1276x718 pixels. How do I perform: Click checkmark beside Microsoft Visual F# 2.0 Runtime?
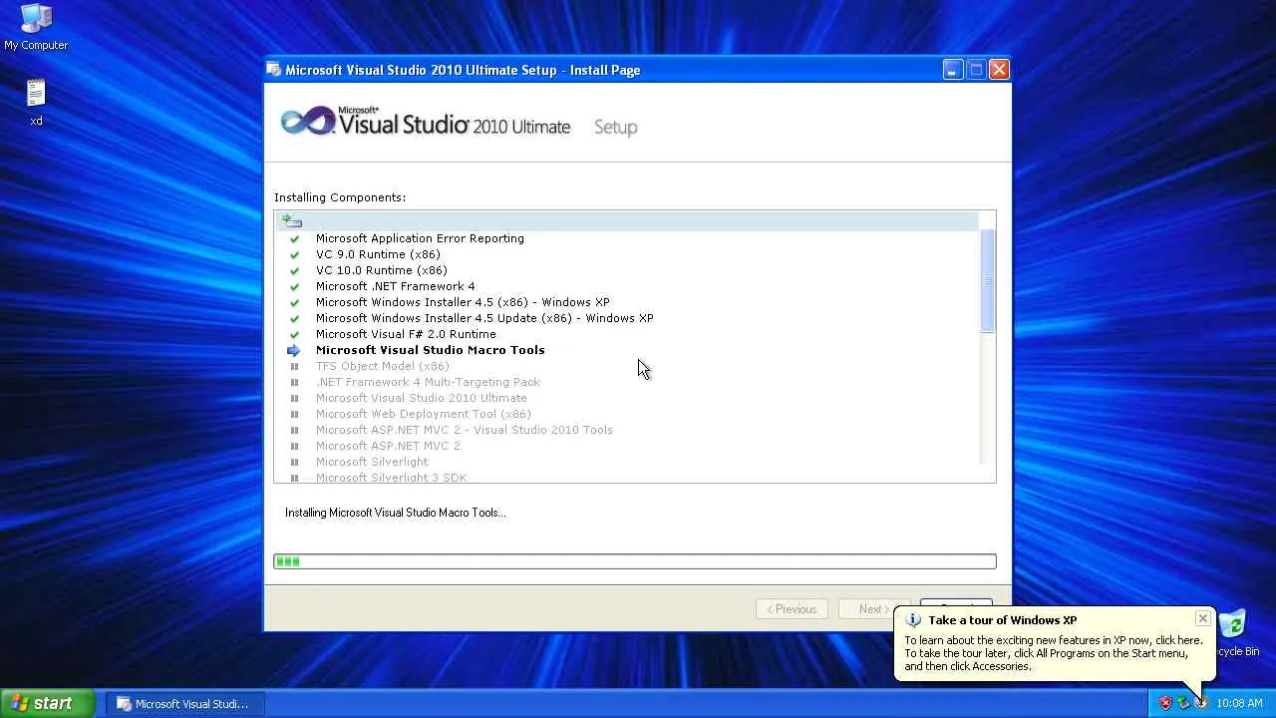[294, 334]
